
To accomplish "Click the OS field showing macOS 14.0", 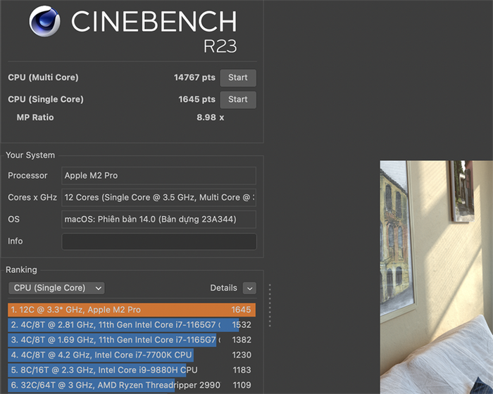I will (158, 220).
